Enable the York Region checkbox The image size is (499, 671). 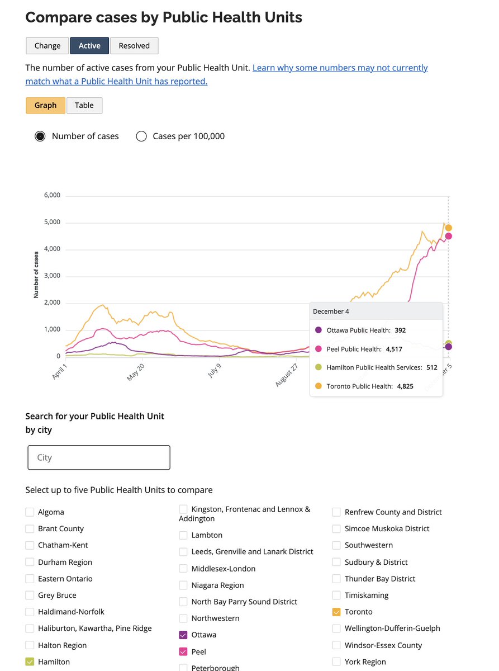(x=336, y=661)
